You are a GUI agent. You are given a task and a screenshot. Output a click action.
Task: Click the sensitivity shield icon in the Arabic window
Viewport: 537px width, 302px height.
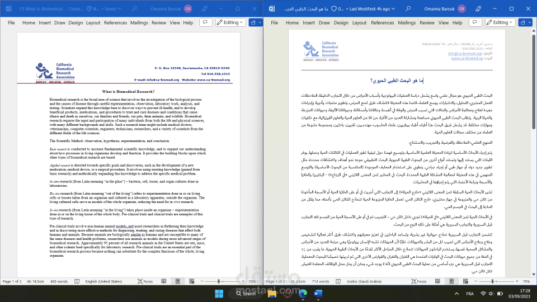pos(334,8)
